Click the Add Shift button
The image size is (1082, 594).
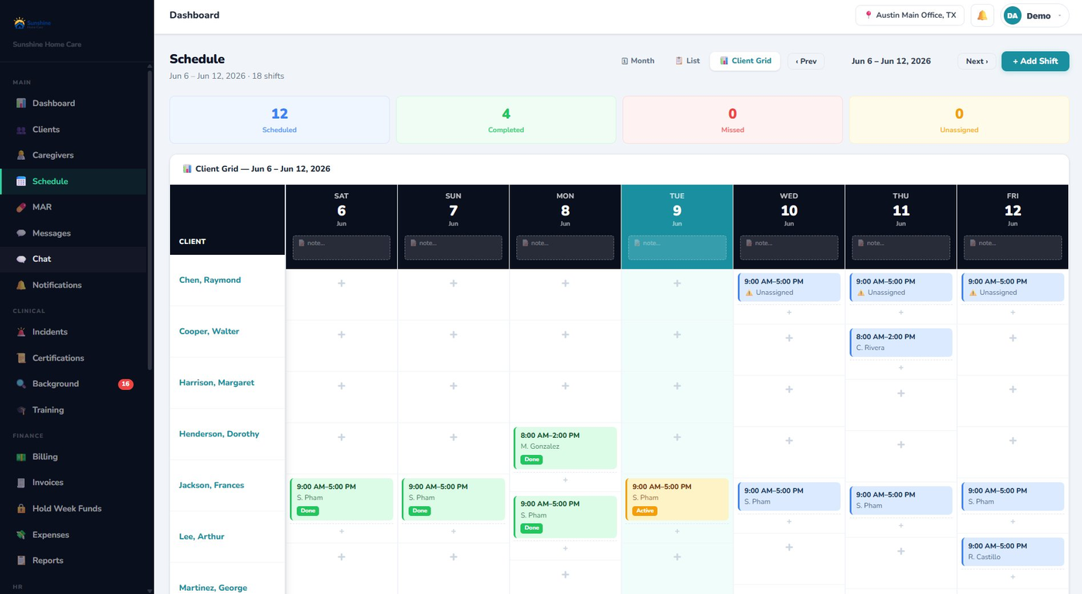[x=1035, y=61]
